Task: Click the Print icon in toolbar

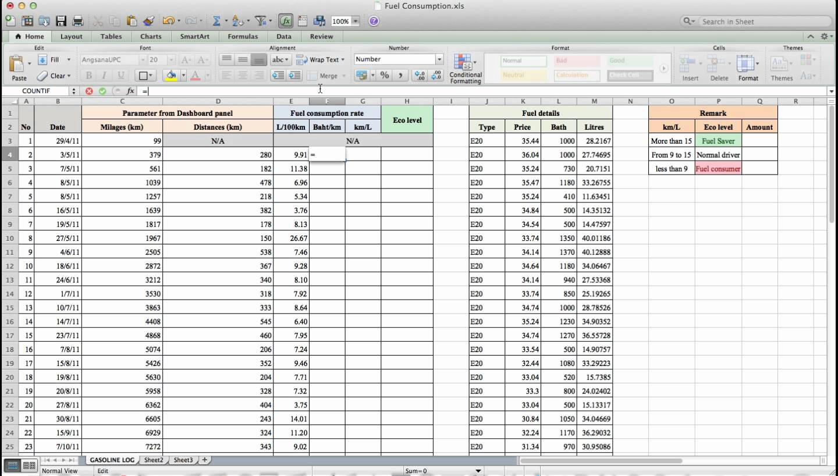Action: coord(77,22)
